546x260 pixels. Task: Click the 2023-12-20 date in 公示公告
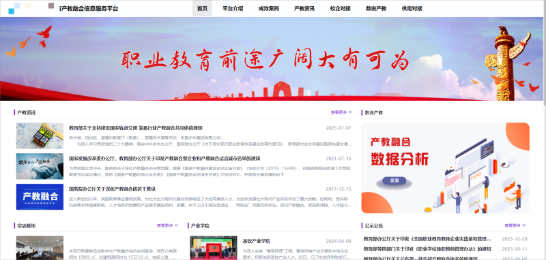pos(515,239)
